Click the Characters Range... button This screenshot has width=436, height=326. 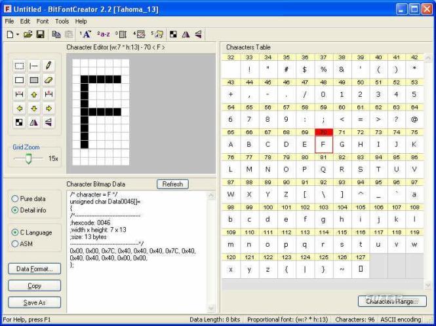[x=392, y=301]
